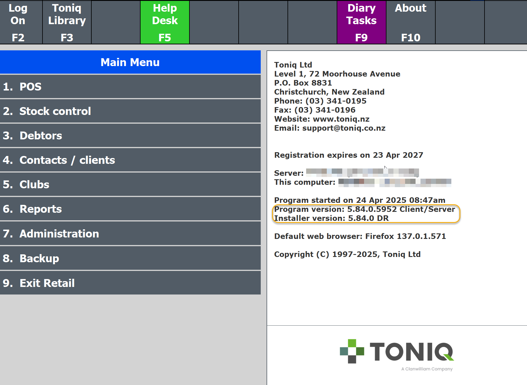Open Diary Tasks F9

tap(361, 22)
